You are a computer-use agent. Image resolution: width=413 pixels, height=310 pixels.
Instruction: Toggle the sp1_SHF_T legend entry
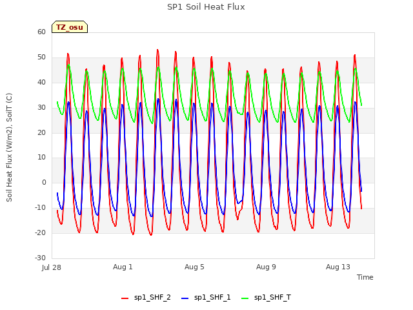[x=266, y=298]
